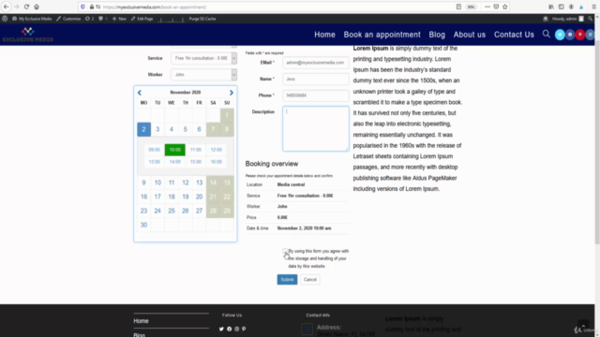This screenshot has width=600, height=337.
Task: Open the footer Twitter icon
Action: [221, 329]
